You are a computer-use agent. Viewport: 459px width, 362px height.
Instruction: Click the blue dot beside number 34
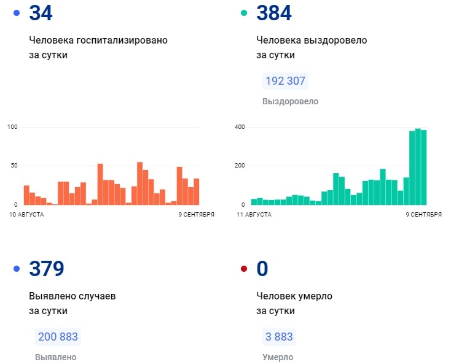[17, 13]
